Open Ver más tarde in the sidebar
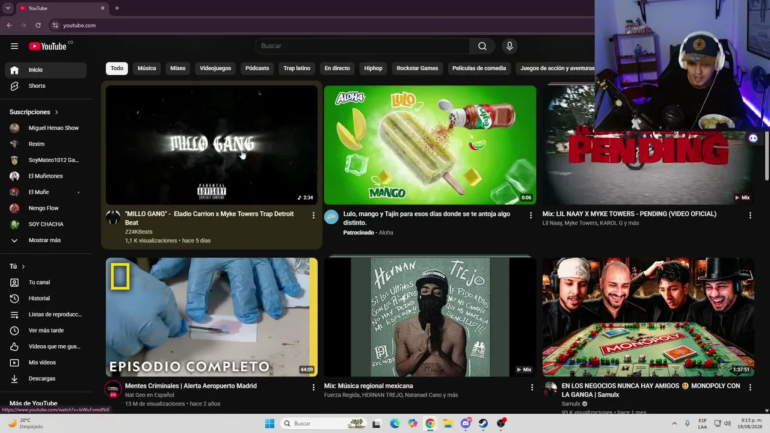 46,331
